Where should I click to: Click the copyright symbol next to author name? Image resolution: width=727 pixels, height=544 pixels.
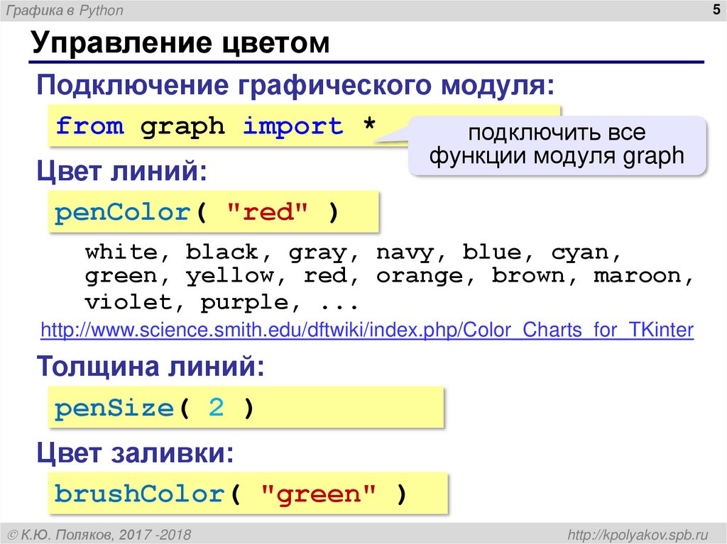[x=13, y=533]
